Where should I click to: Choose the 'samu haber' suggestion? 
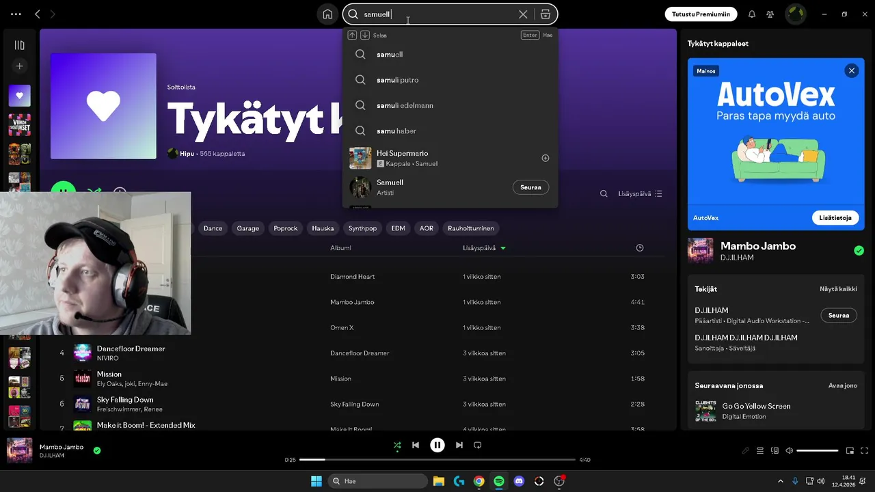click(450, 131)
